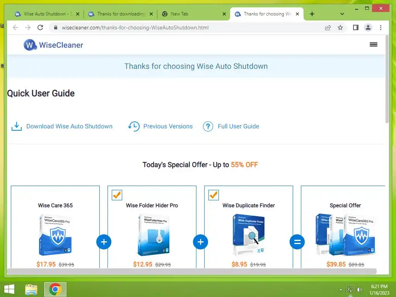This screenshot has height=297, width=396.
Task: View site information via the padlock icon
Action: pos(56,27)
